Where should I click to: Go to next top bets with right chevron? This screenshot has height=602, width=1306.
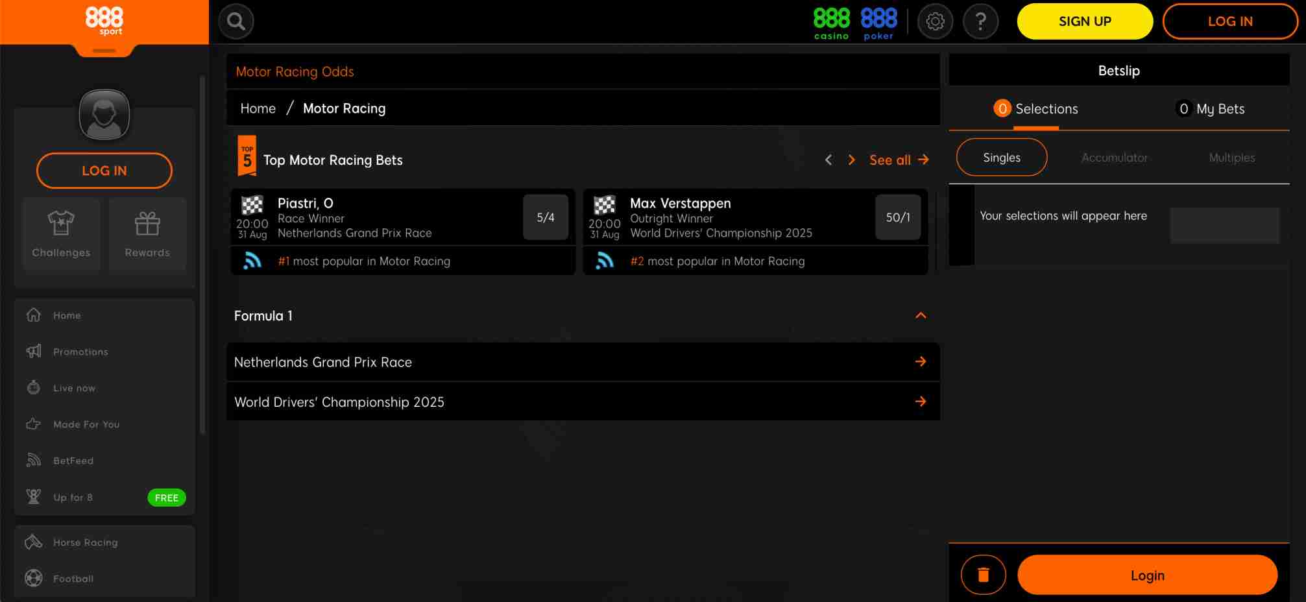[x=852, y=160]
